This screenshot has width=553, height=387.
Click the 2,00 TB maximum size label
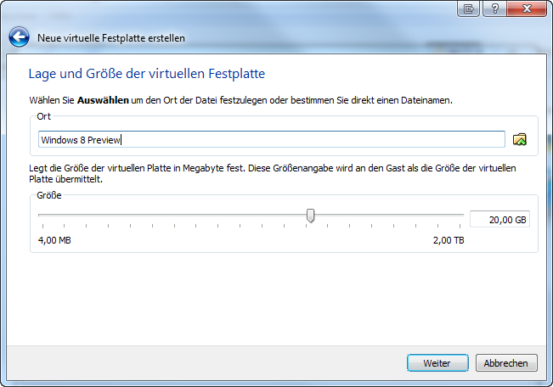(449, 240)
